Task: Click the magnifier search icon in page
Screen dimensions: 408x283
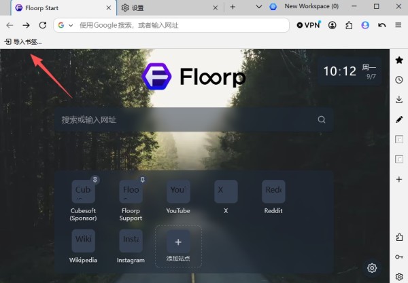Action: coord(322,119)
